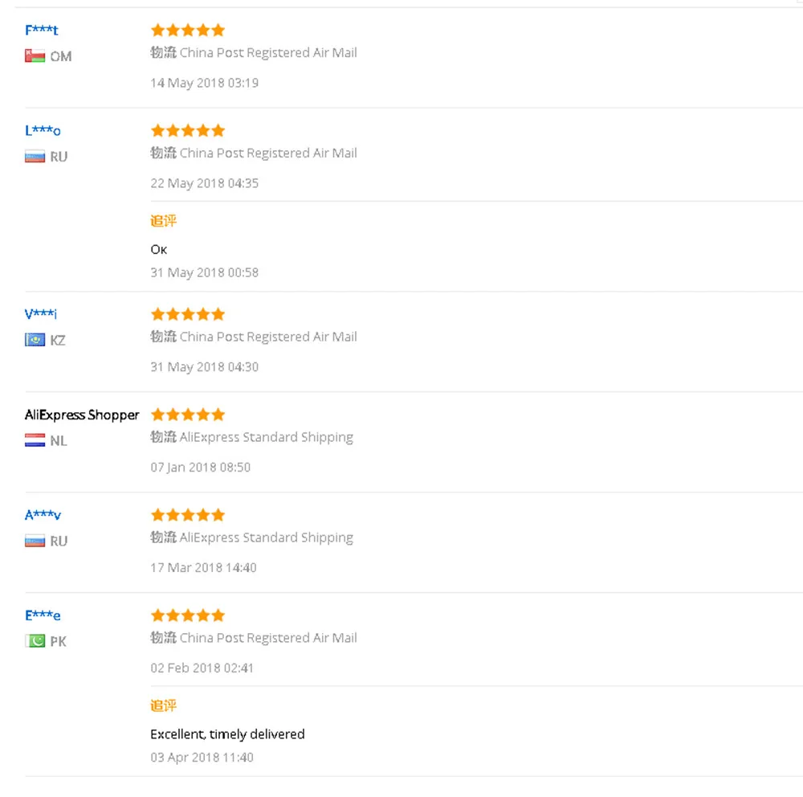This screenshot has width=803, height=797.
Task: Click the Russian flag under L***o
Action: [35, 157]
